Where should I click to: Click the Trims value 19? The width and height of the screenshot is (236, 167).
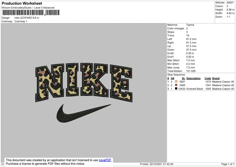click(188, 35)
